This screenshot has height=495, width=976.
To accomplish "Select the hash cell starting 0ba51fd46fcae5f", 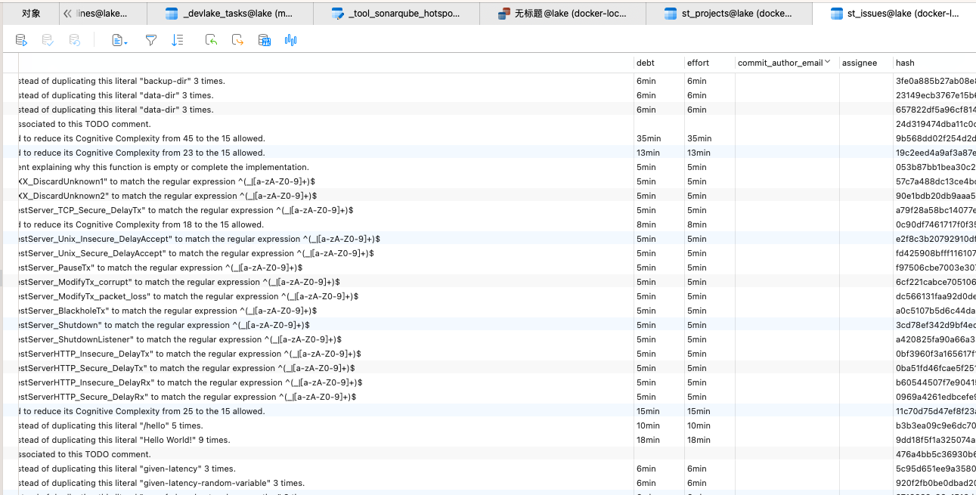I will 935,368.
